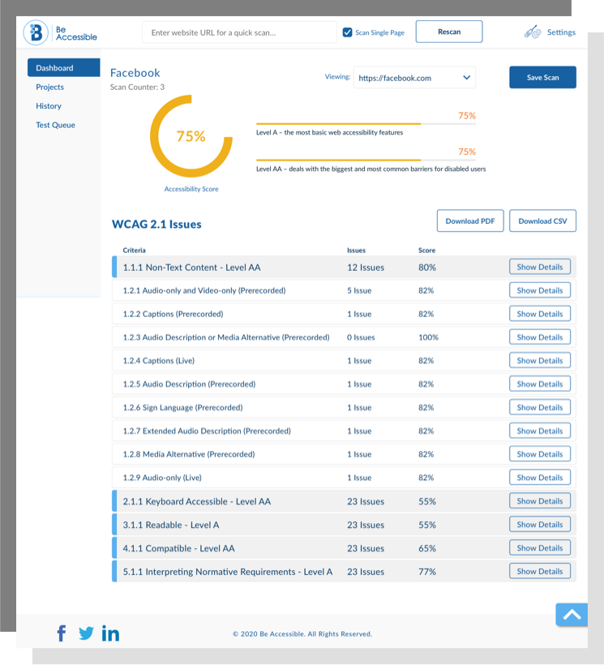This screenshot has height=665, width=604.
Task: Open Settings via the gears icon
Action: click(533, 32)
